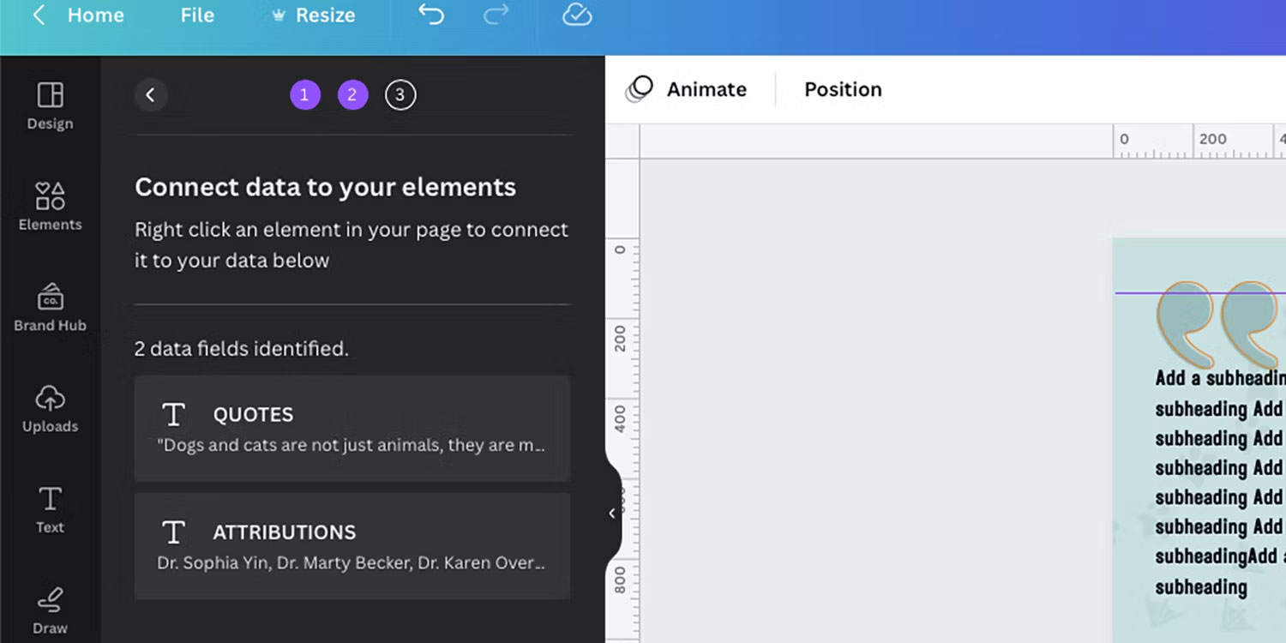Select step 1 of the data wizard
This screenshot has width=1286, height=643.
pyautogui.click(x=305, y=94)
